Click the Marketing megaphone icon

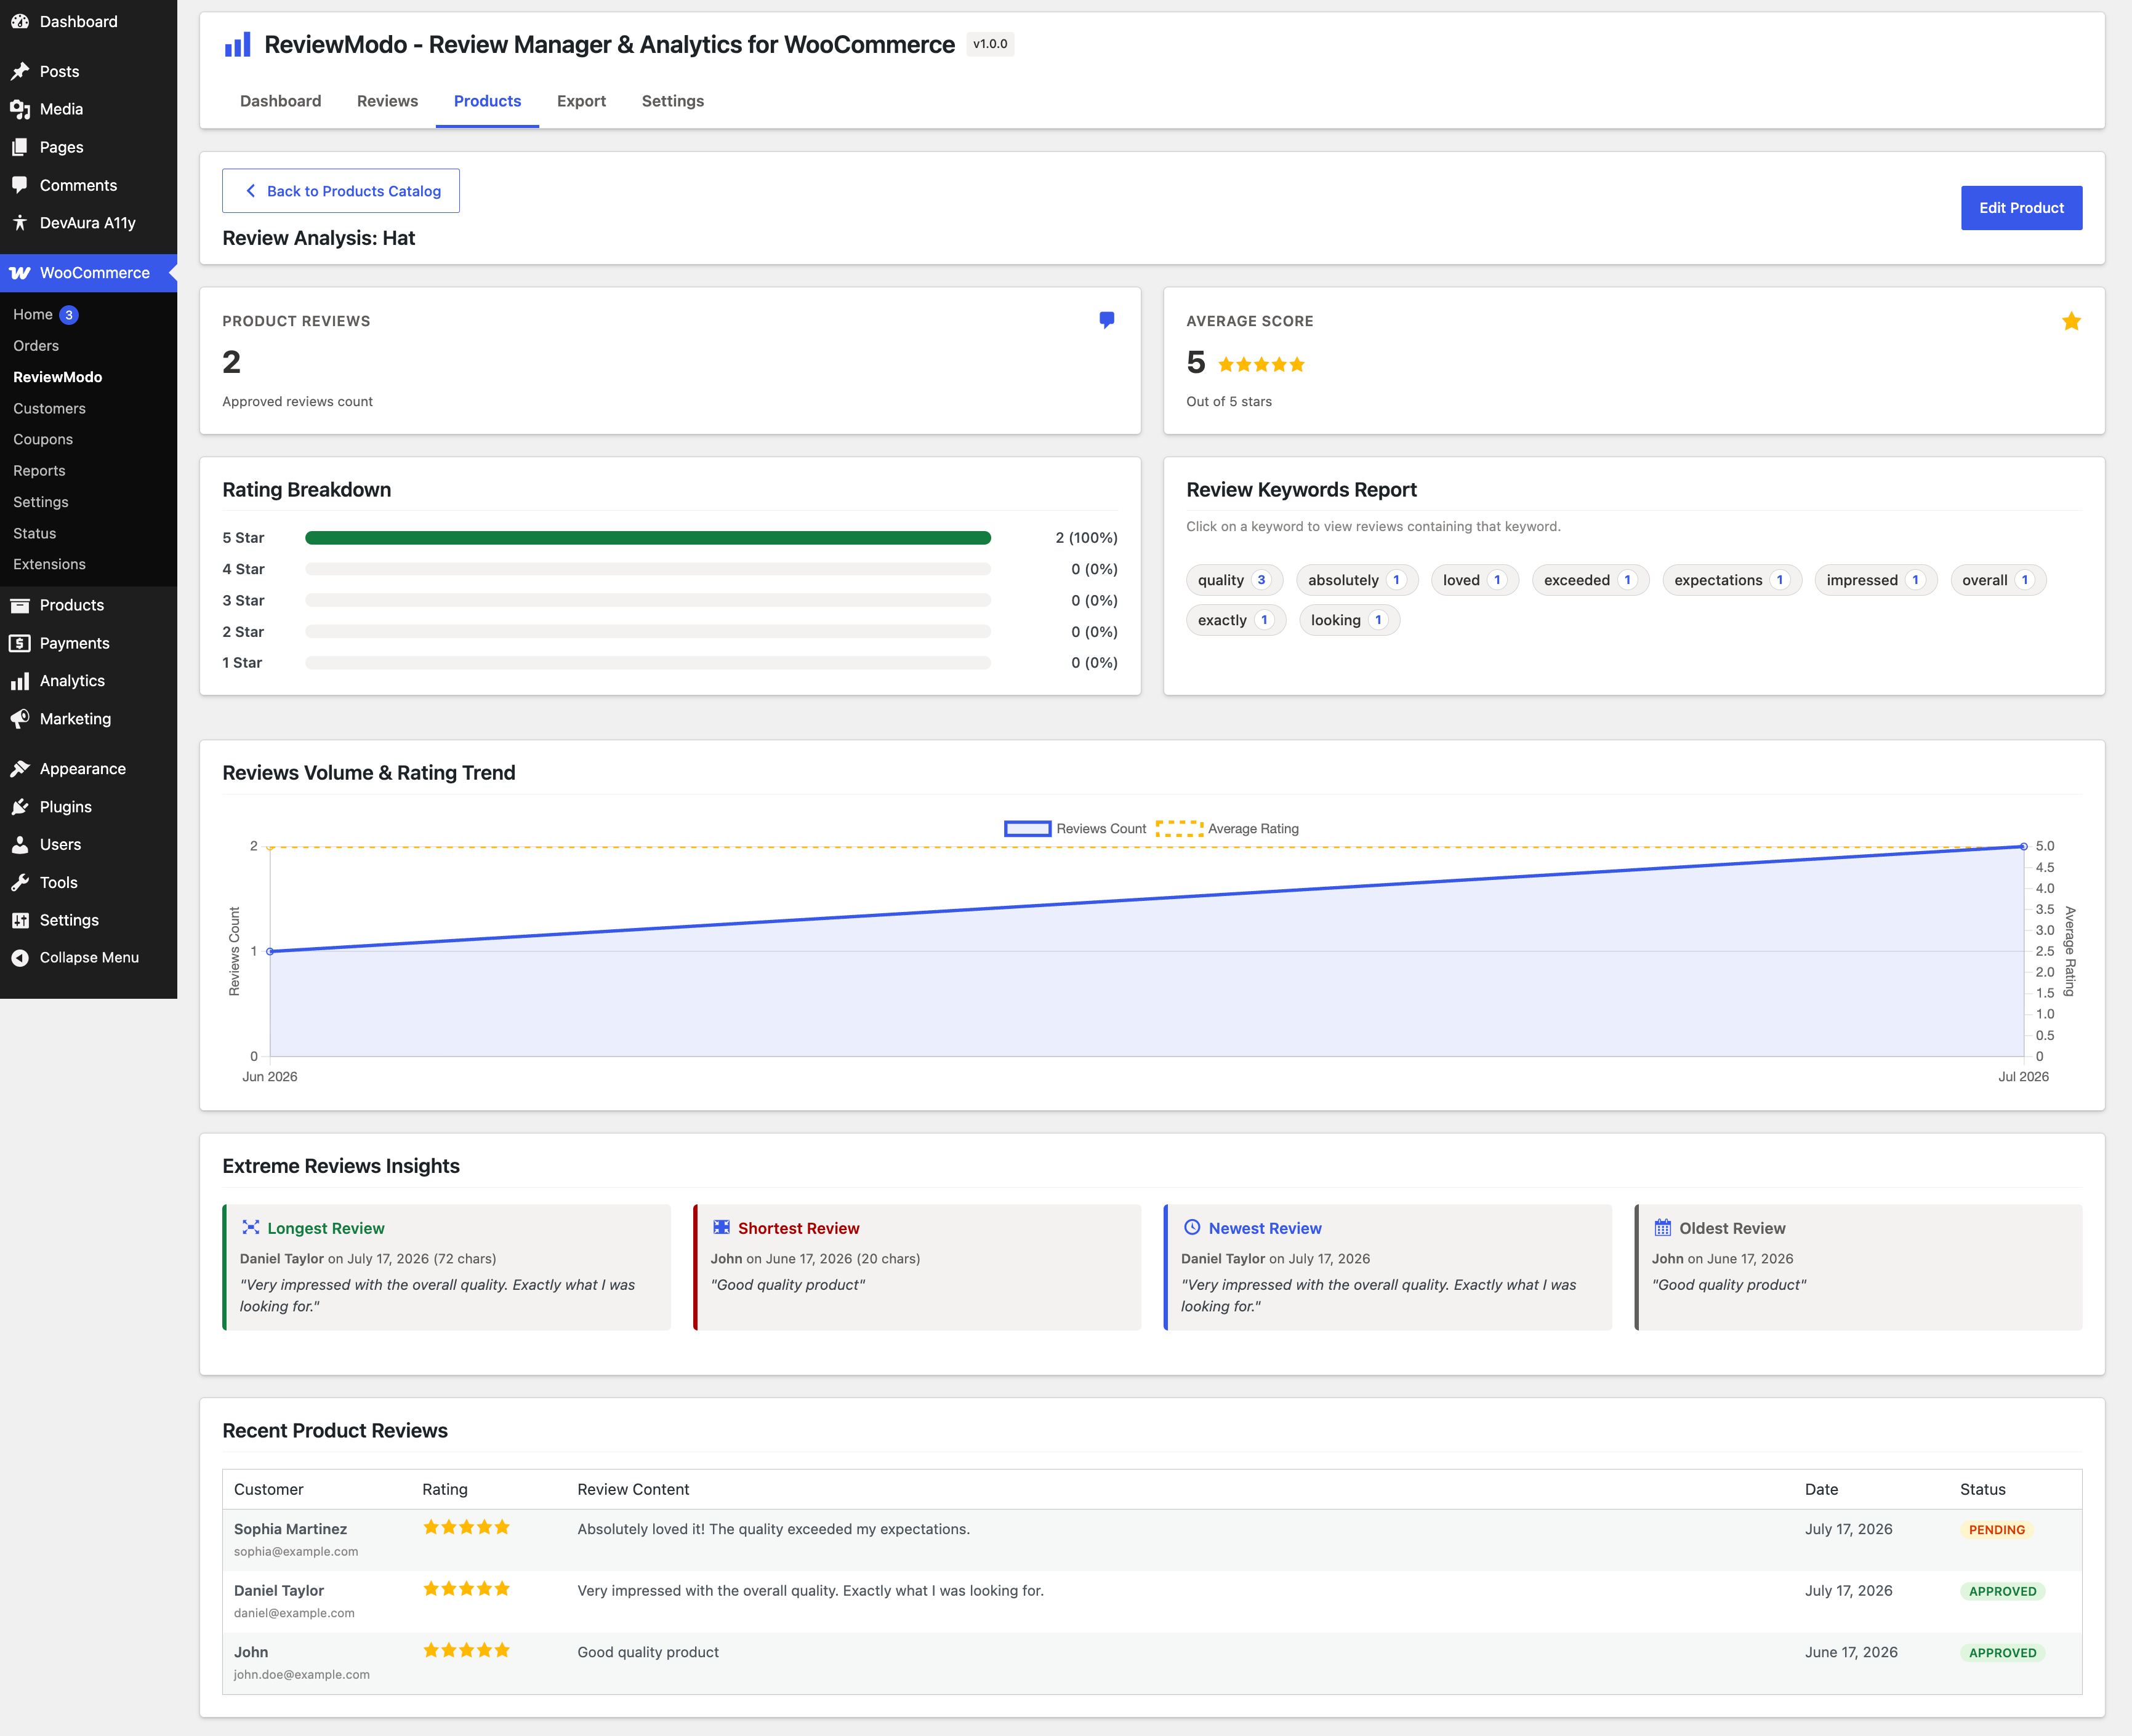[20, 719]
